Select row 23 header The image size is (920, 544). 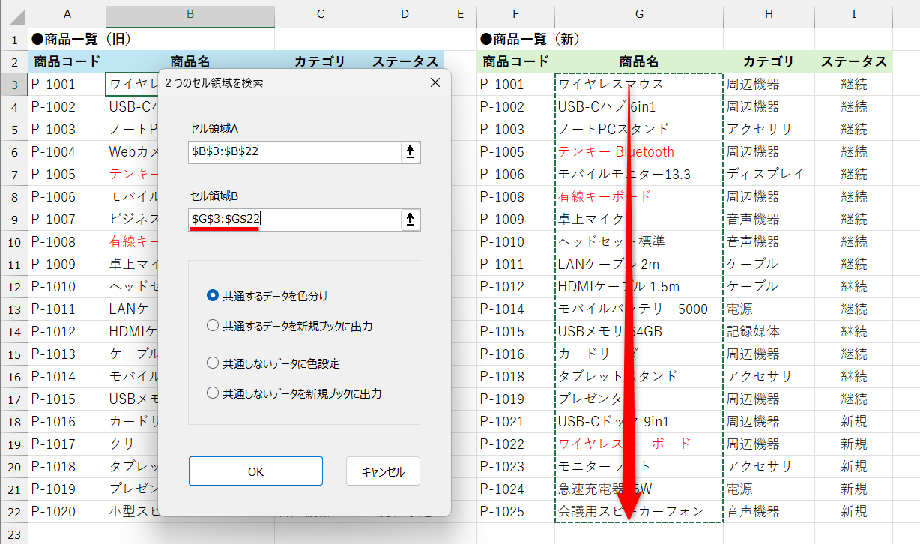(x=13, y=534)
